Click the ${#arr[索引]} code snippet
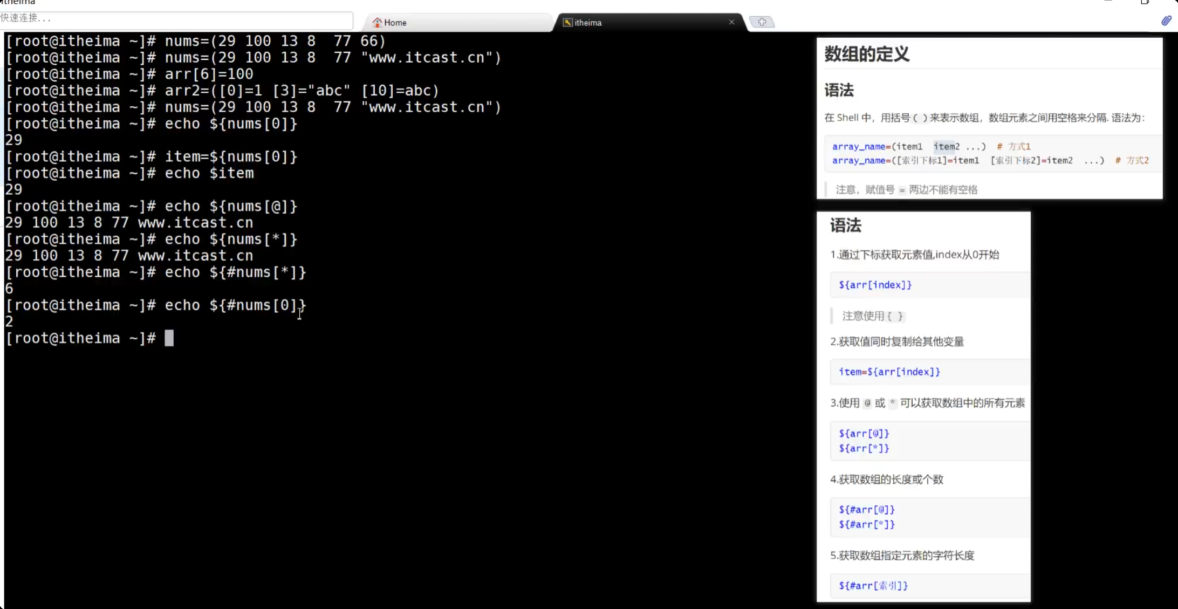This screenshot has width=1178, height=609. (x=873, y=585)
